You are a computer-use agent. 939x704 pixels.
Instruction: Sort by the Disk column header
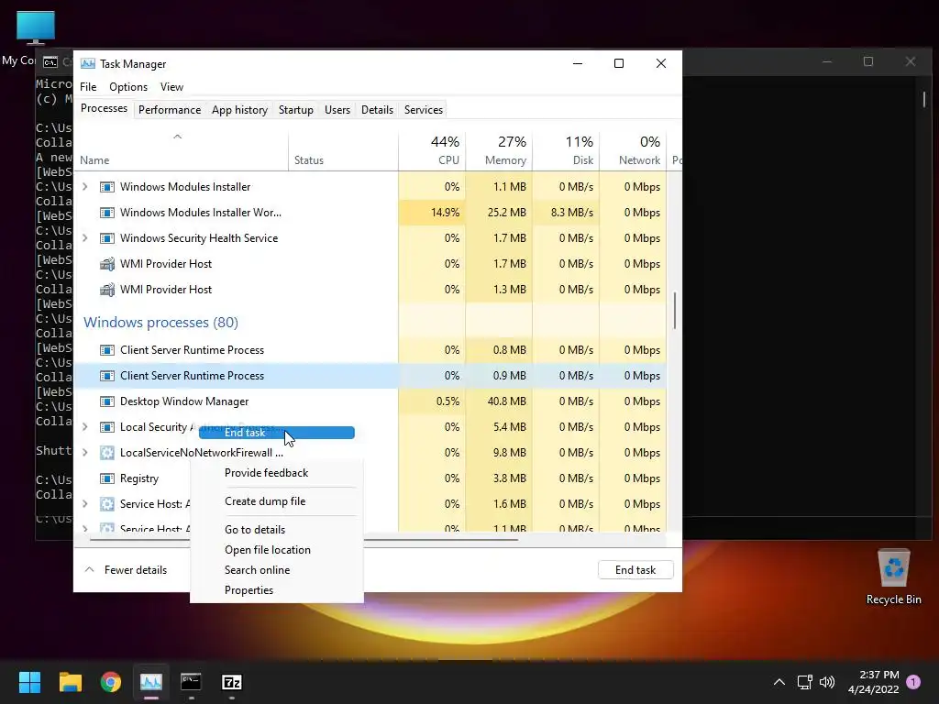566,151
